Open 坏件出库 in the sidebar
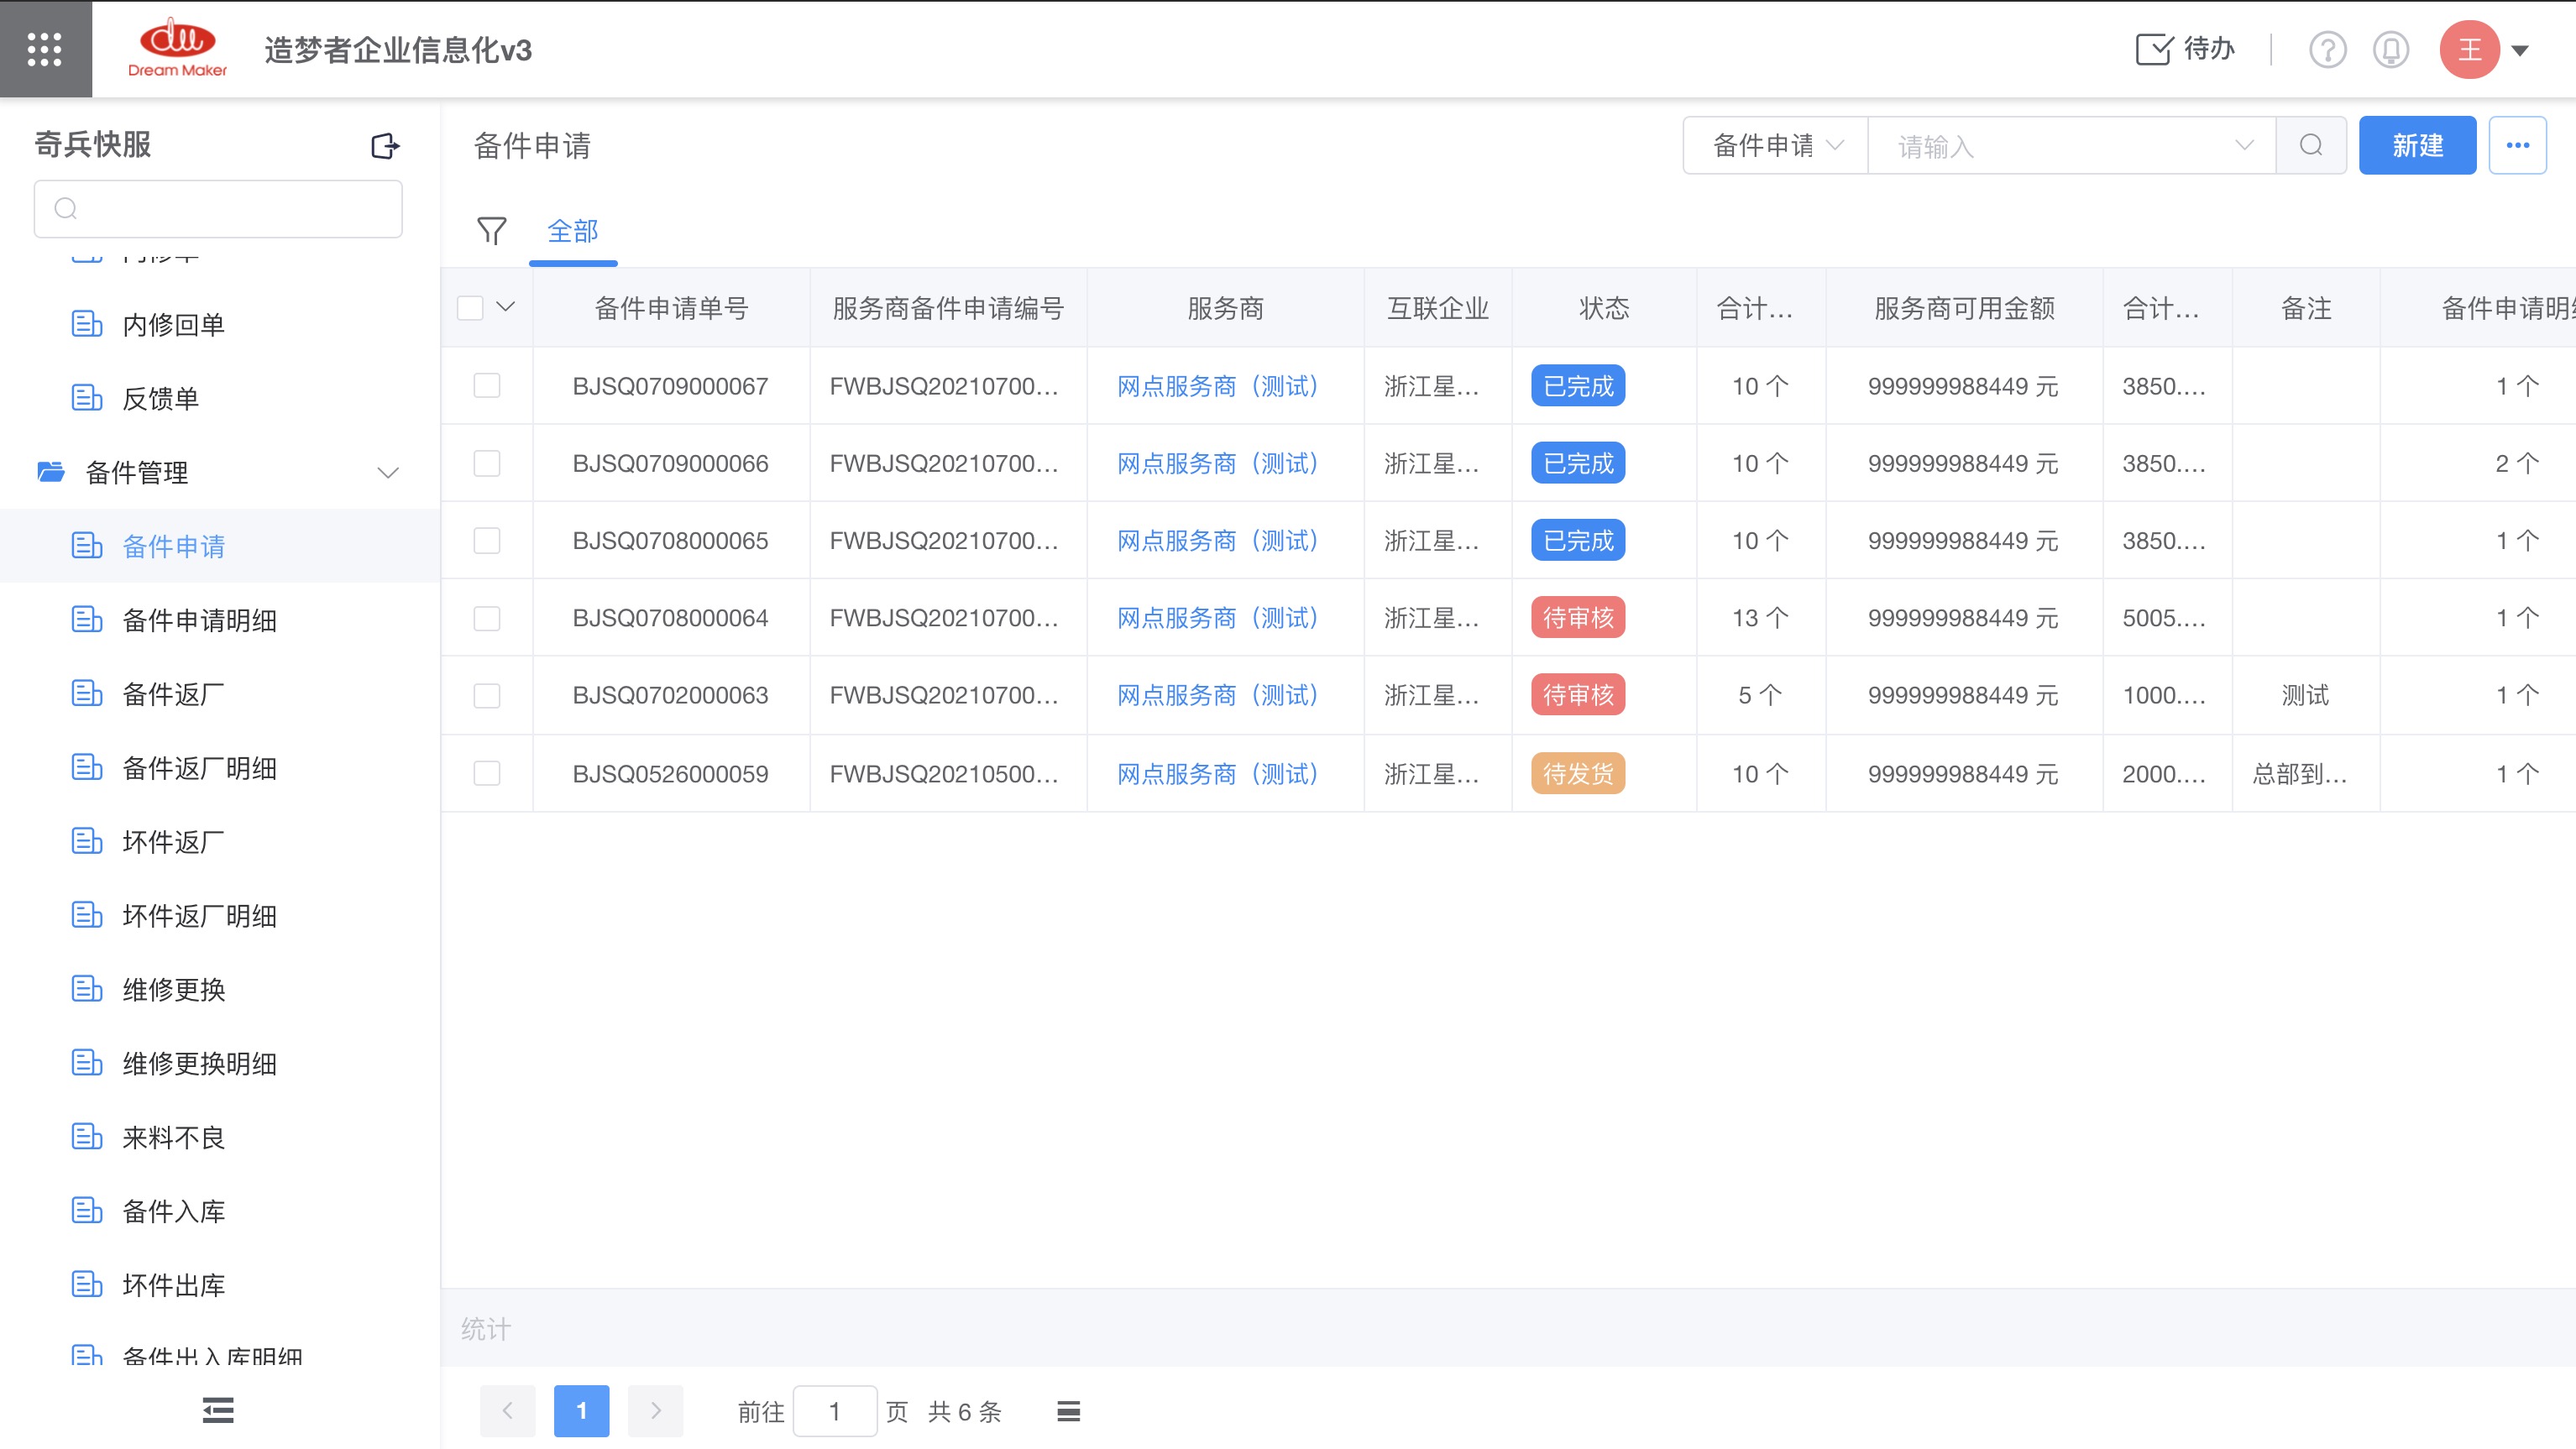Viewport: 2576px width, 1449px height. 173,1286
